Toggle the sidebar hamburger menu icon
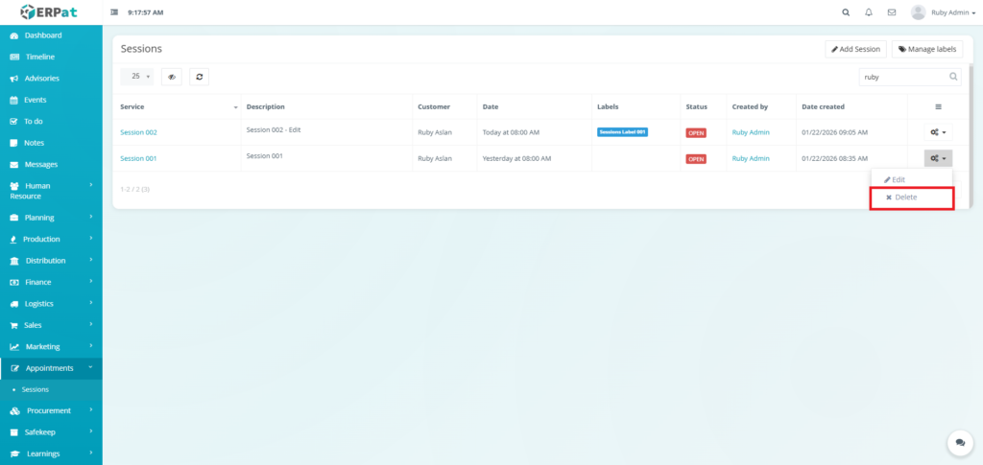This screenshot has height=465, width=983. (x=115, y=12)
